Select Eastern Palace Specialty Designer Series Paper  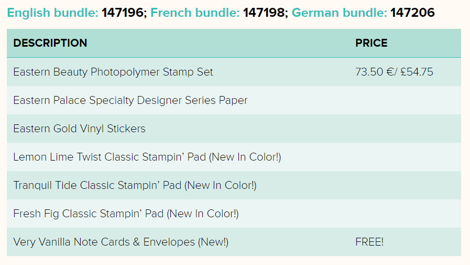click(x=130, y=100)
